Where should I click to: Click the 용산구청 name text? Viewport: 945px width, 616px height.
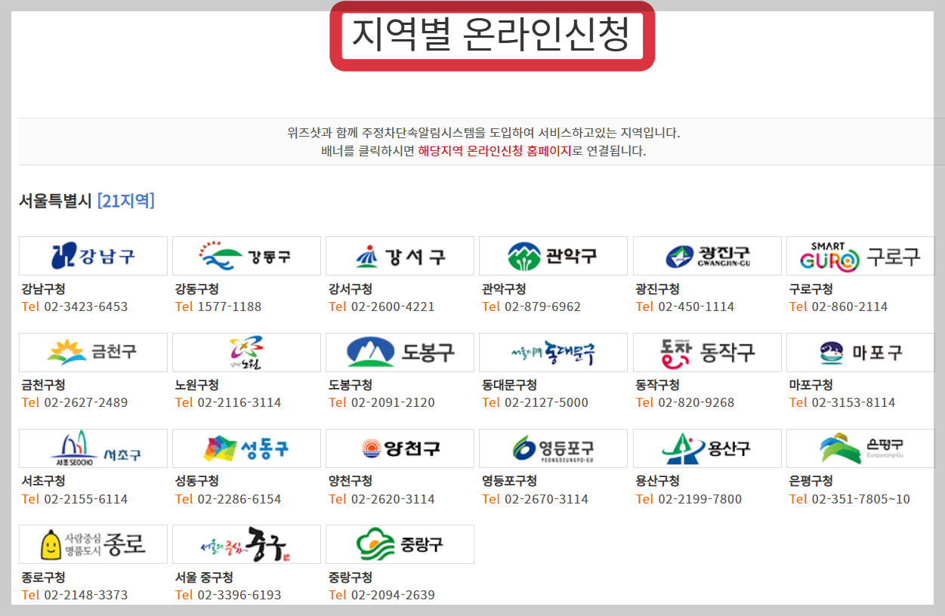pos(658,481)
